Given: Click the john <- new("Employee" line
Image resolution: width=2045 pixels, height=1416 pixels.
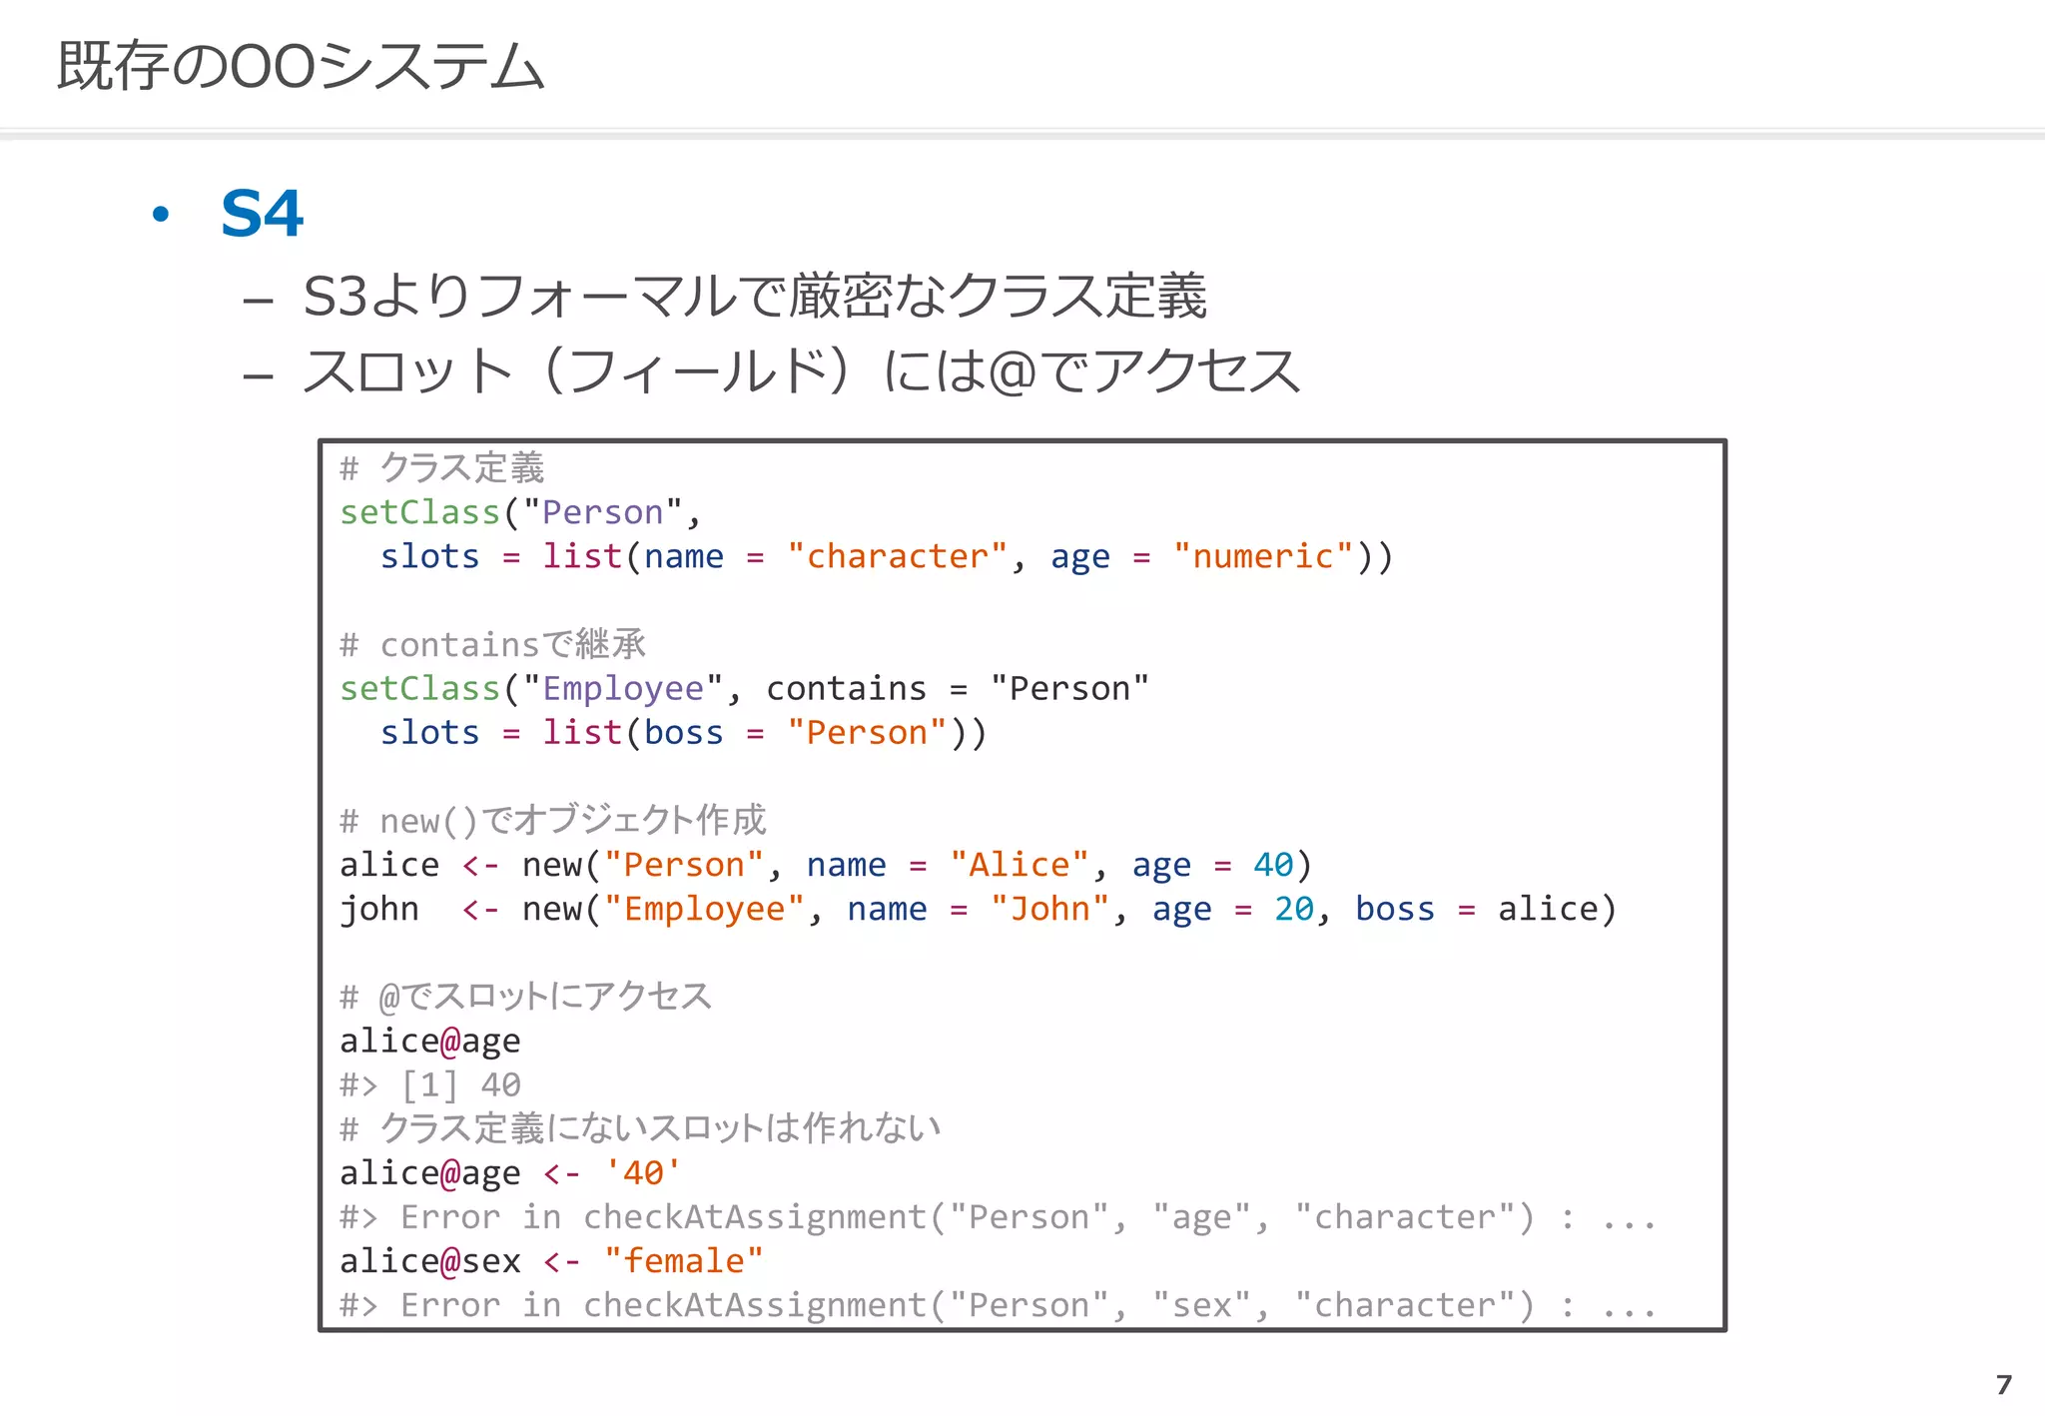Looking at the screenshot, I should pos(978,909).
